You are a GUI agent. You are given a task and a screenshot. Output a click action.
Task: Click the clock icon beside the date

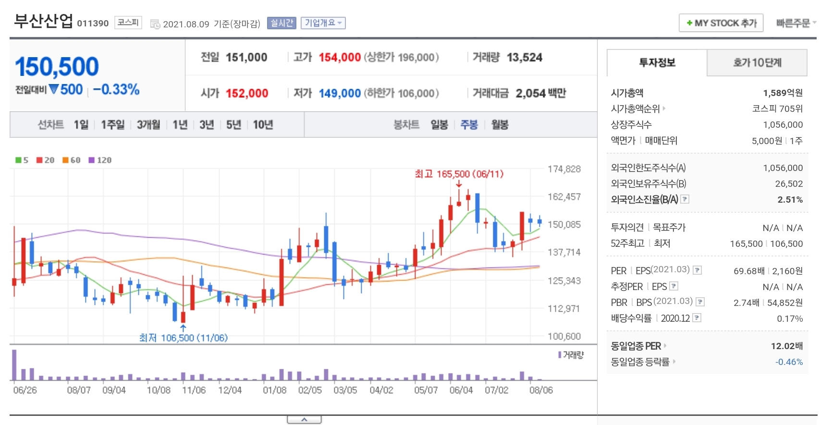[x=155, y=24]
